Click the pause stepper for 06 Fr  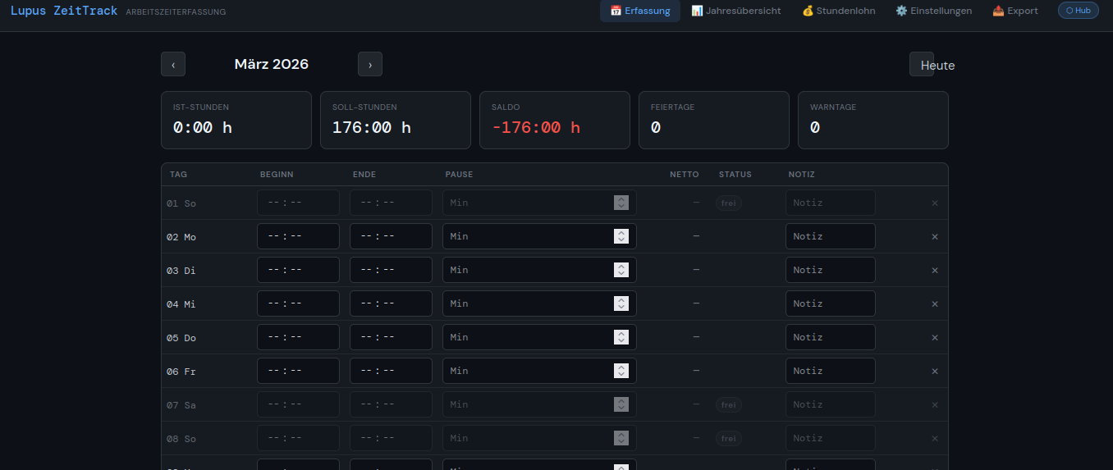(621, 371)
